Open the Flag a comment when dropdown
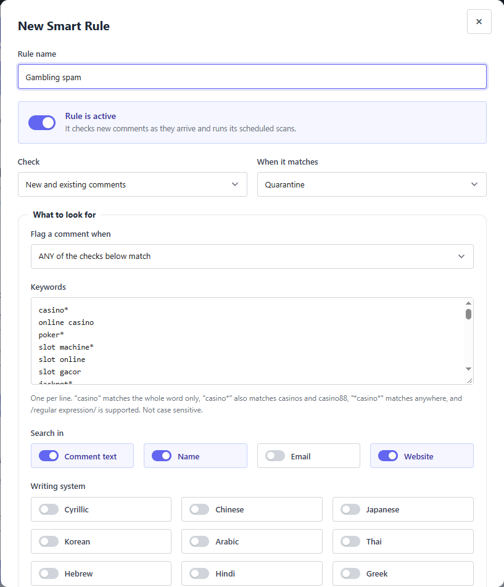The height and width of the screenshot is (587, 504). [252, 257]
